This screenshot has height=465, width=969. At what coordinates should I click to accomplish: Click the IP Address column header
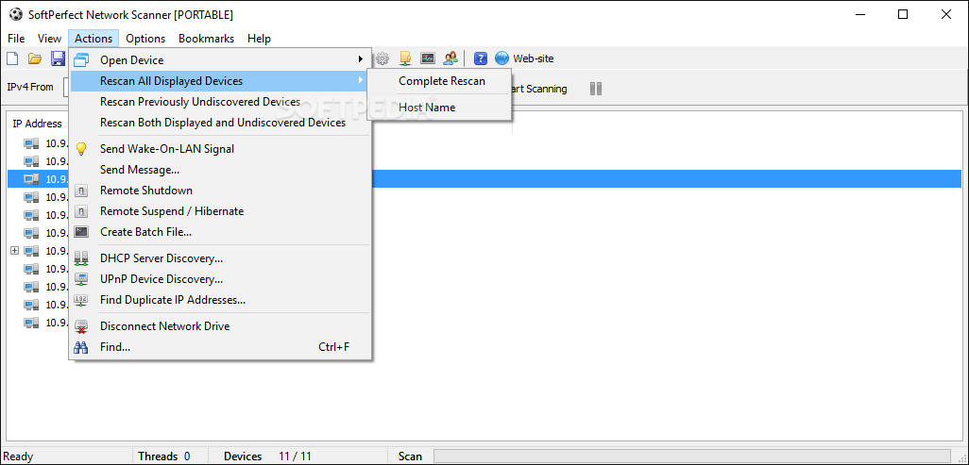pos(37,124)
